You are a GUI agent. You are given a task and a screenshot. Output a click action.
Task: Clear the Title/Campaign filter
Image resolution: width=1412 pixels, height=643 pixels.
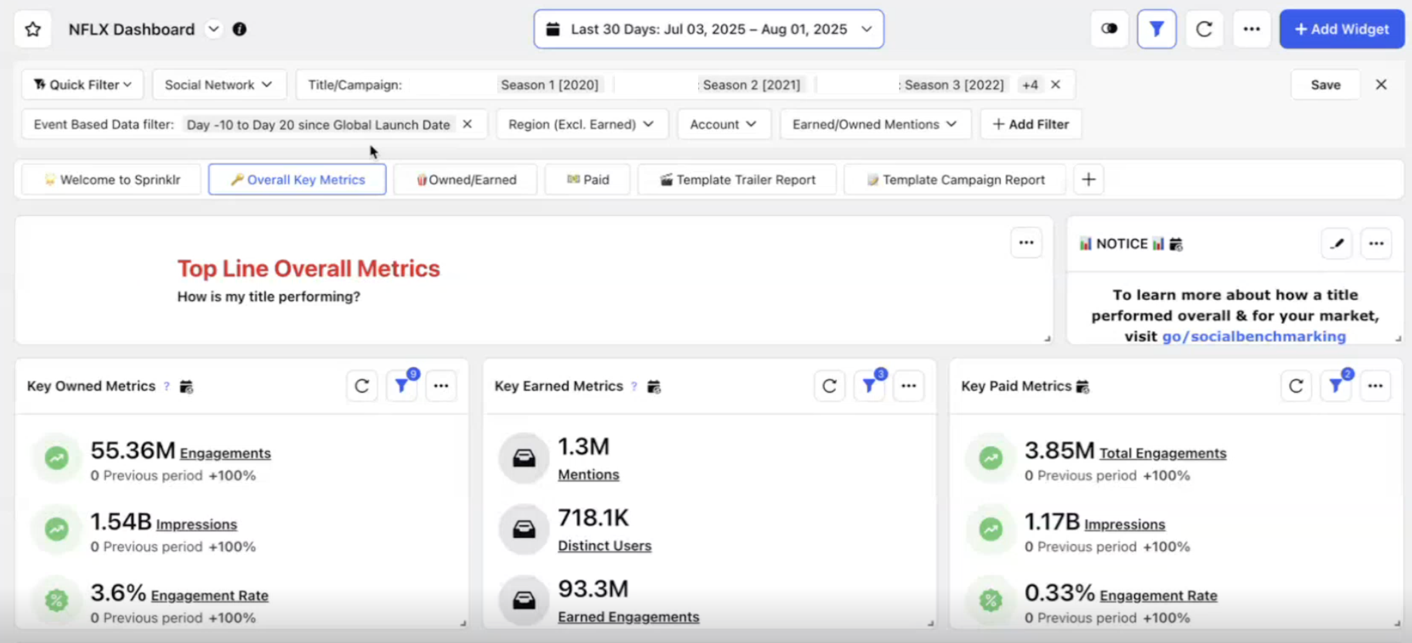(x=1055, y=84)
